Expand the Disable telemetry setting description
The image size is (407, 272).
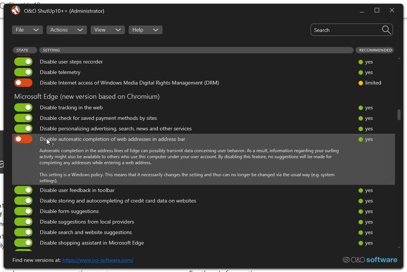coord(60,72)
